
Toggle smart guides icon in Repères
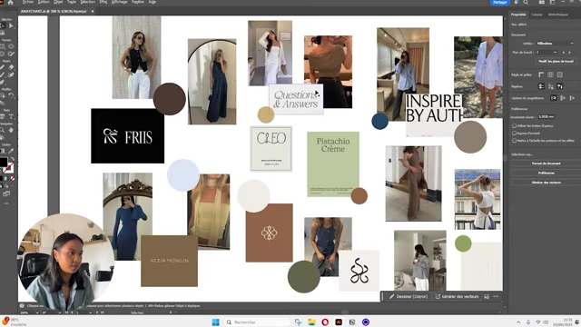tap(560, 86)
